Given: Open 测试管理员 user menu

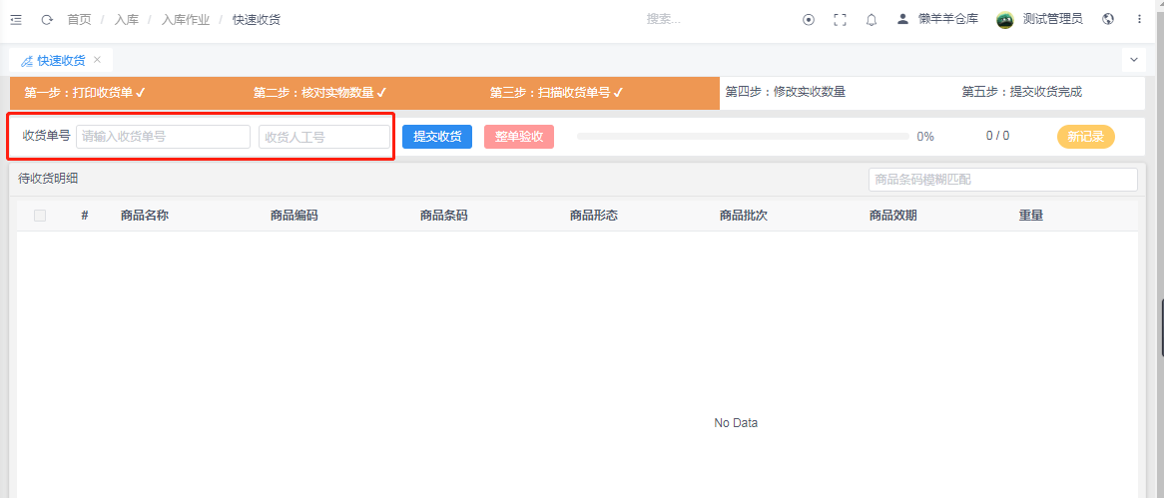Looking at the screenshot, I should click(1052, 19).
